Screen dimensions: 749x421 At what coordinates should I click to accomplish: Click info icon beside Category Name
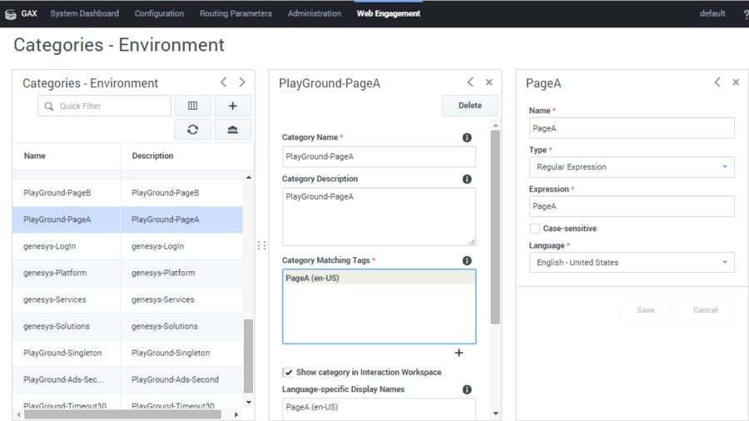[467, 138]
